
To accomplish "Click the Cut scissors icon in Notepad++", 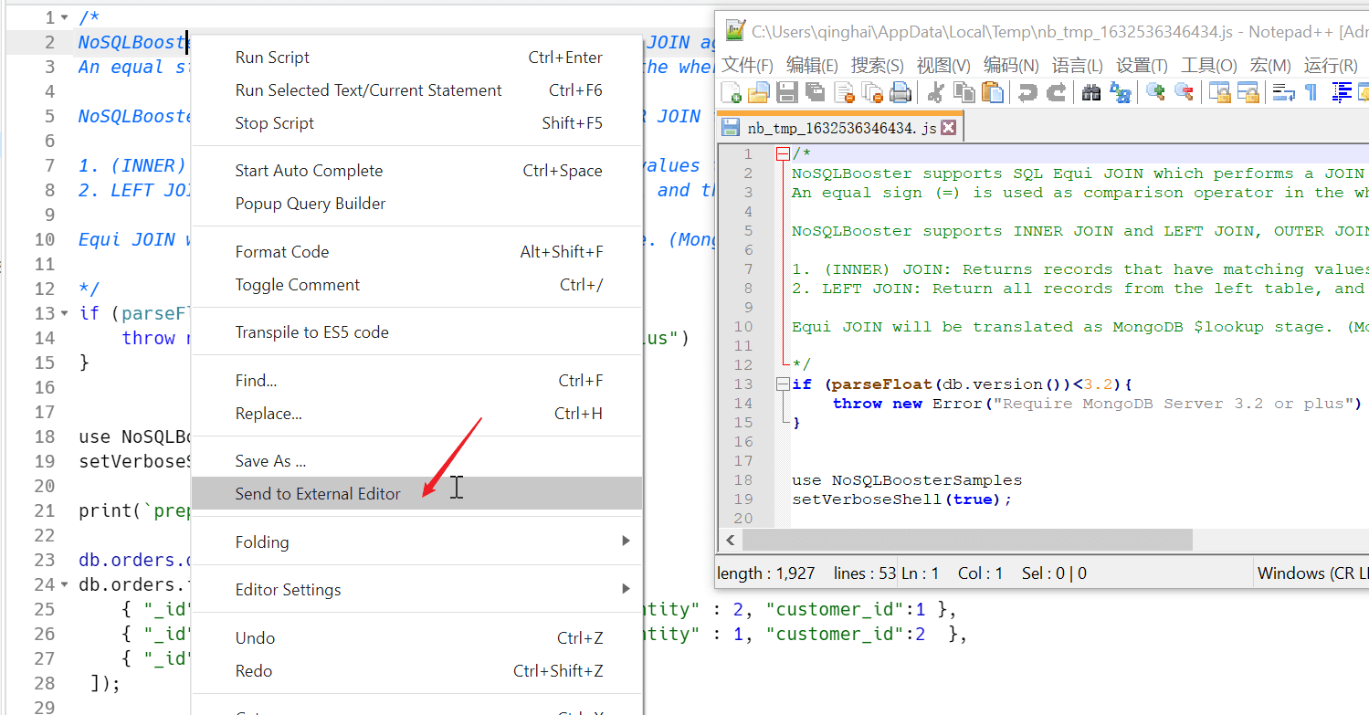I will point(936,92).
